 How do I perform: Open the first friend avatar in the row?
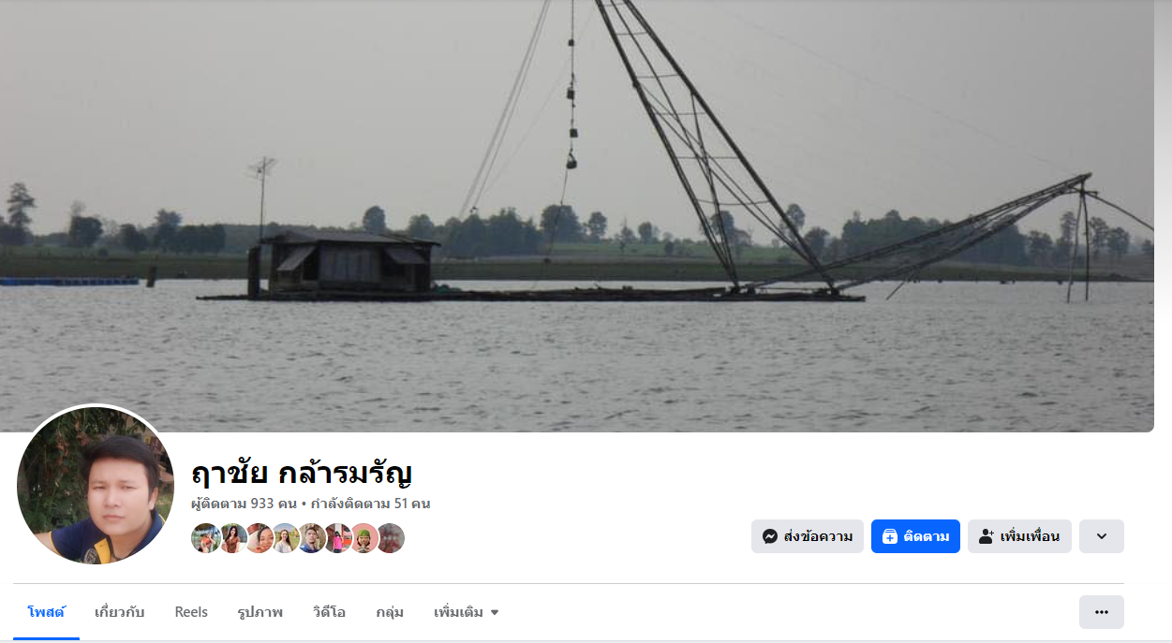[x=206, y=538]
